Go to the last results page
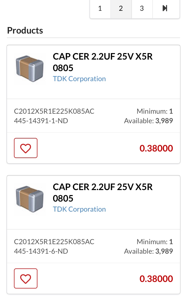 [x=165, y=9]
